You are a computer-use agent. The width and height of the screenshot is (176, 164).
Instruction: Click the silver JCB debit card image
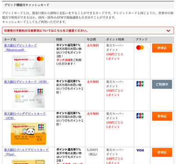(28, 97)
